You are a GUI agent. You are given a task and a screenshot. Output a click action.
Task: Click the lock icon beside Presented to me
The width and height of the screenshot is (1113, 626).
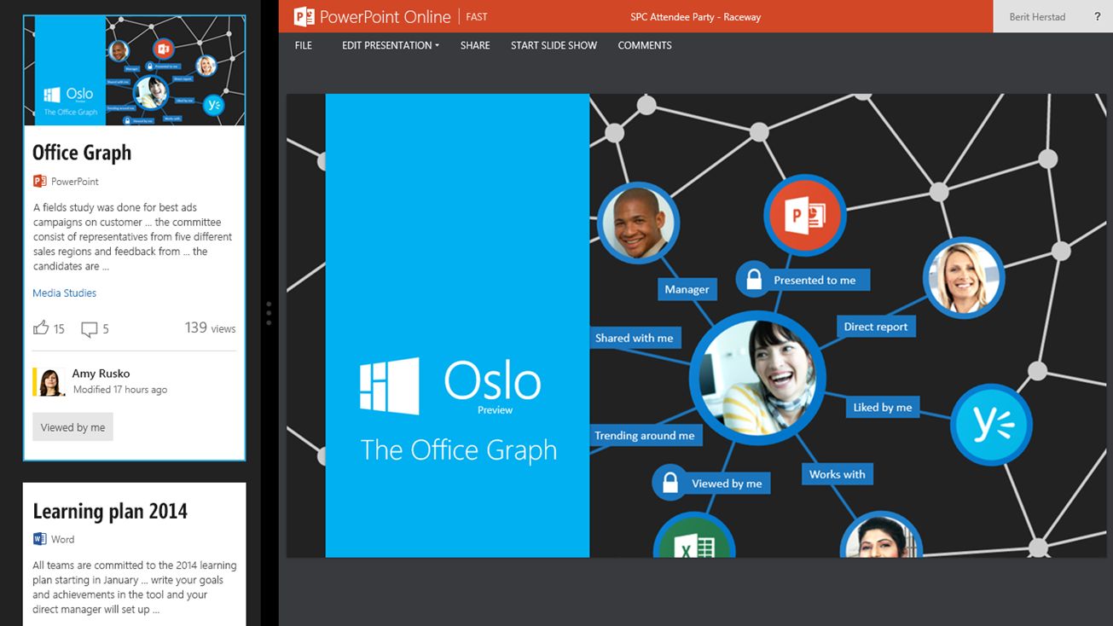click(753, 279)
